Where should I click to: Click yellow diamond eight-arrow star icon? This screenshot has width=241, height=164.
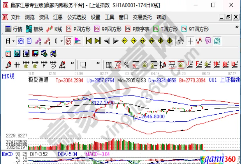pyautogui.click(x=161, y=41)
